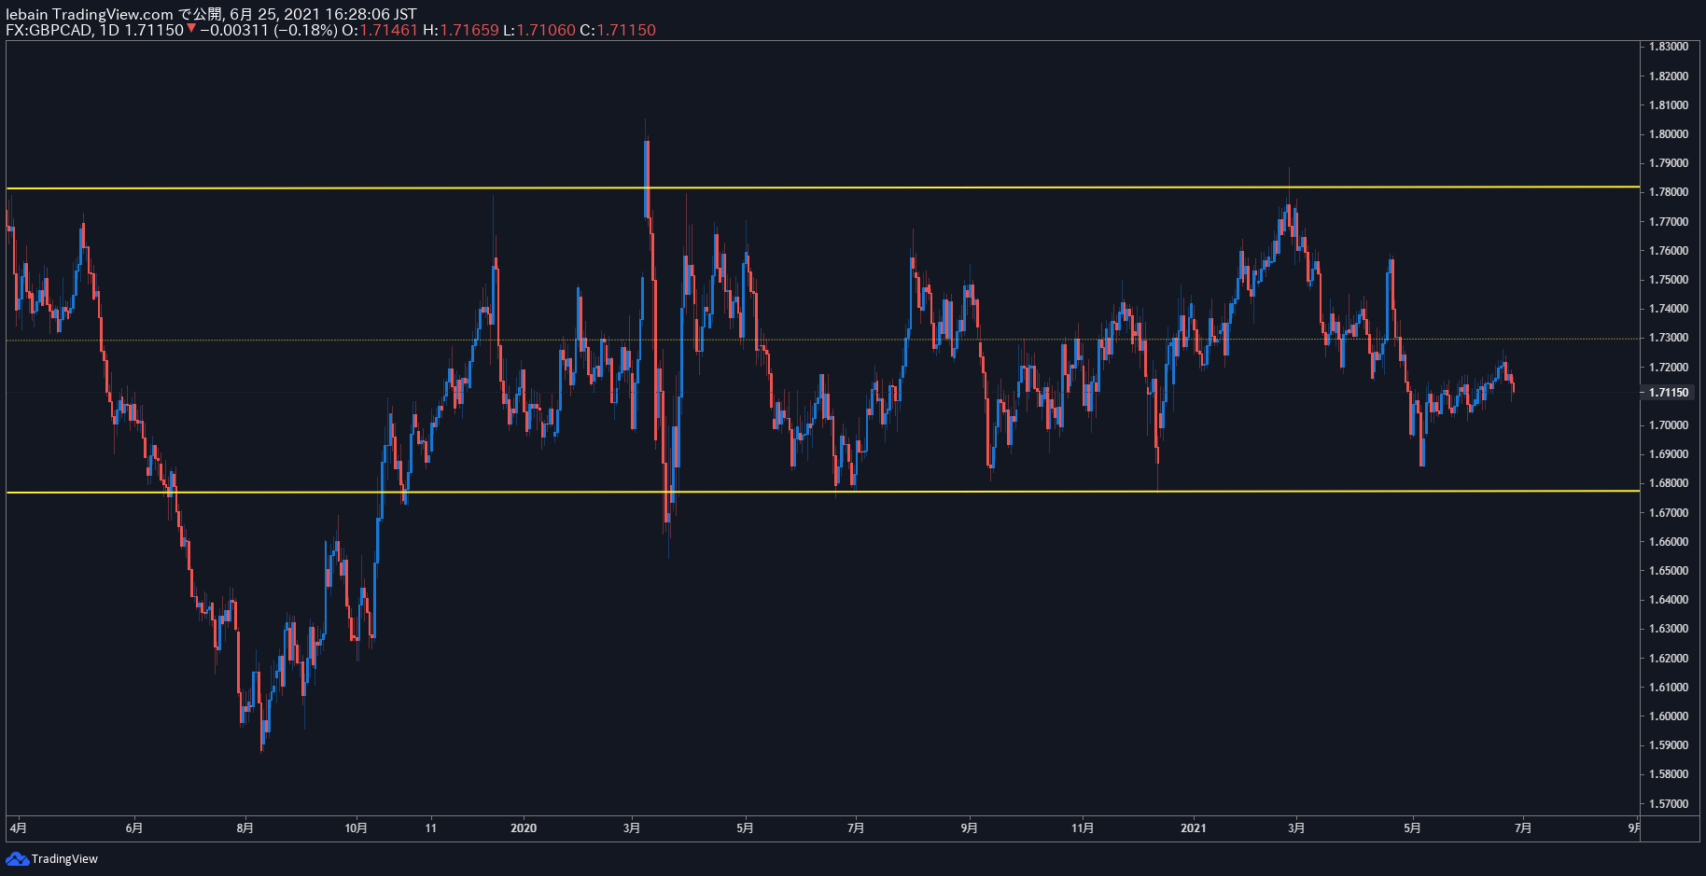This screenshot has width=1706, height=876.
Task: Click the 6月 label on time axis
Action: [x=134, y=827]
